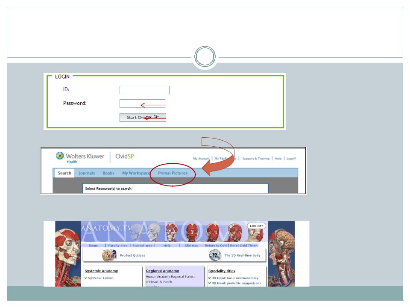Click the ANATOMY.TV banner title

106,228
